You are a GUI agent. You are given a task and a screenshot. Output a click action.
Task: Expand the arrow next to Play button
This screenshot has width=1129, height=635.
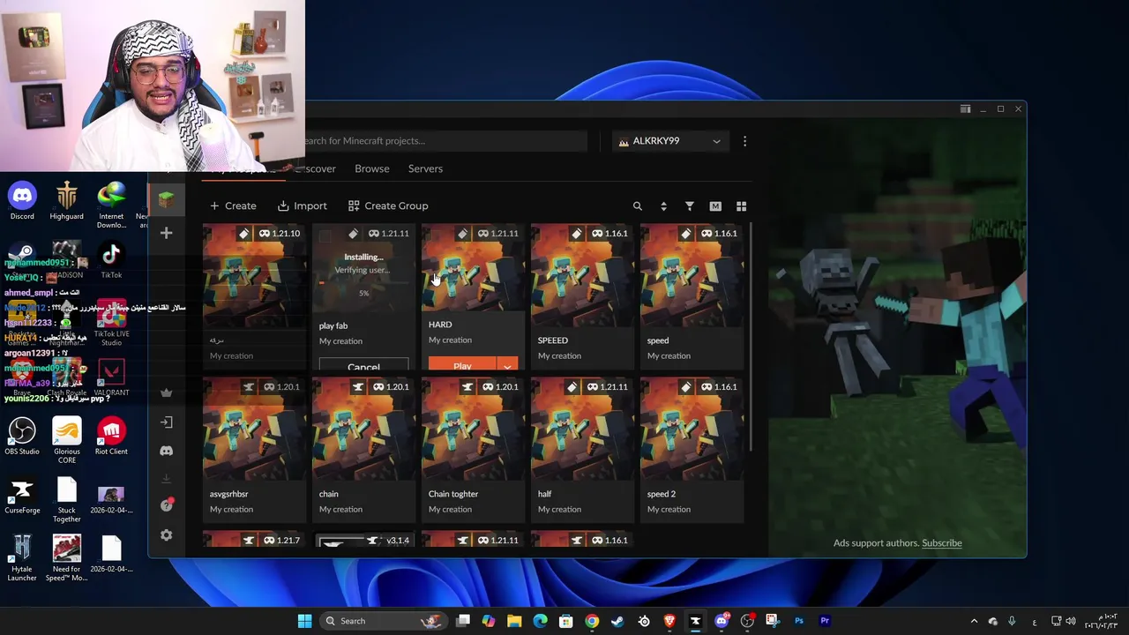click(x=507, y=365)
